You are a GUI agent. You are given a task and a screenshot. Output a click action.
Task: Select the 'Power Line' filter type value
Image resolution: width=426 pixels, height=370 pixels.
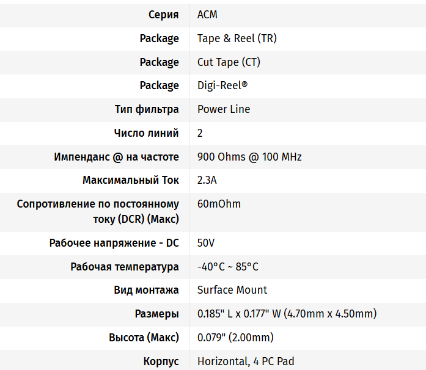224,109
